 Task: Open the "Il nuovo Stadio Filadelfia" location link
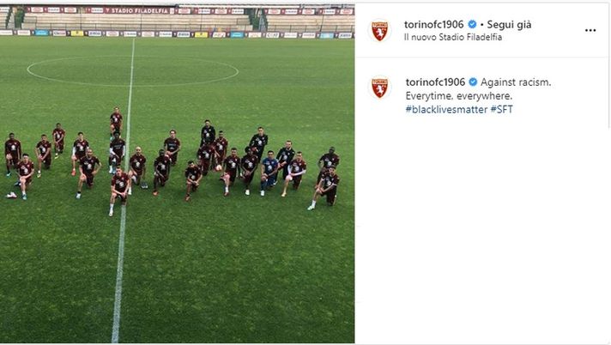pyautogui.click(x=453, y=37)
